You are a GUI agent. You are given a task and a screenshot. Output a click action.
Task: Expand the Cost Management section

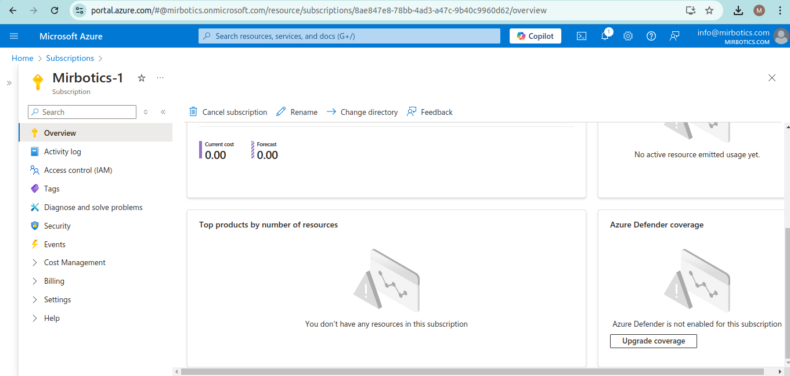74,262
